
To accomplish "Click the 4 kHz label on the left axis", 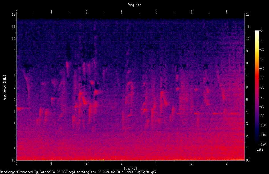I will [15, 112].
